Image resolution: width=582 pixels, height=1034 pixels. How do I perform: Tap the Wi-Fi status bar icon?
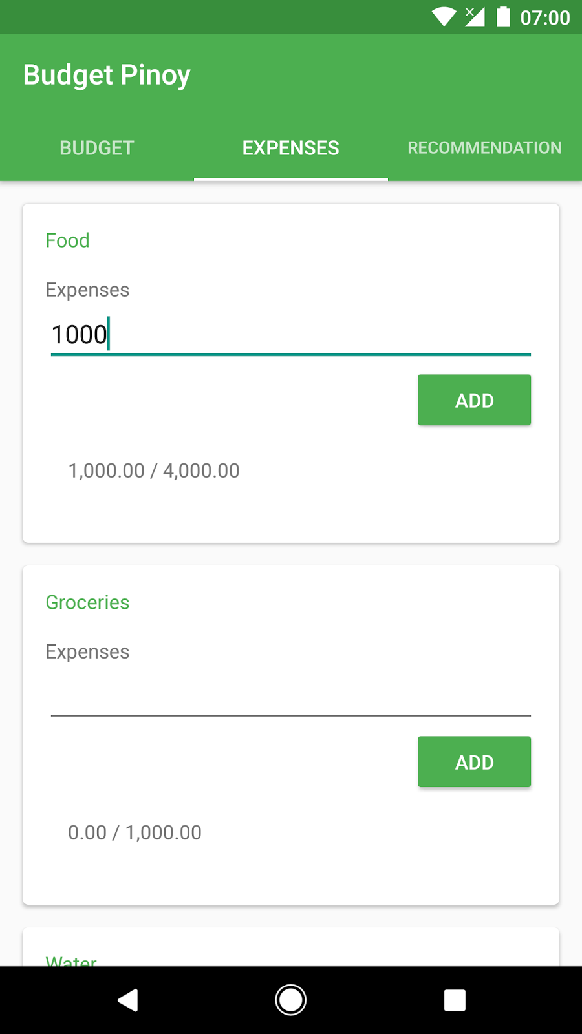click(x=444, y=17)
